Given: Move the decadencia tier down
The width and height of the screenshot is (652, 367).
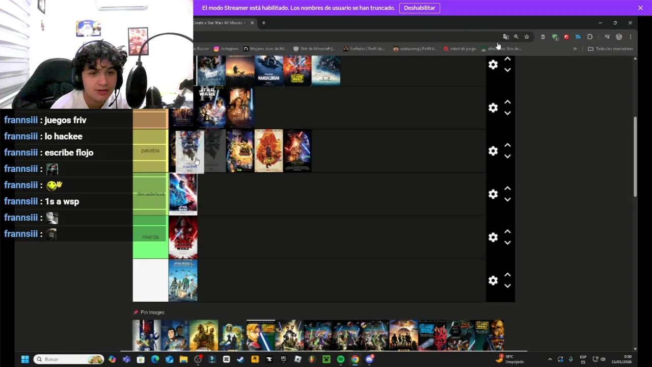Looking at the screenshot, I should (507, 200).
